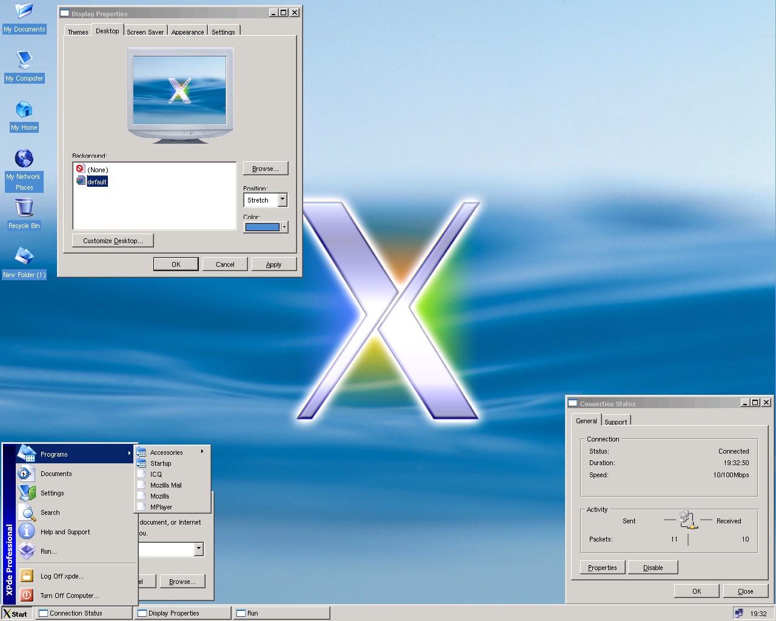Apply the Display Properties changes
The height and width of the screenshot is (621, 776).
[274, 264]
